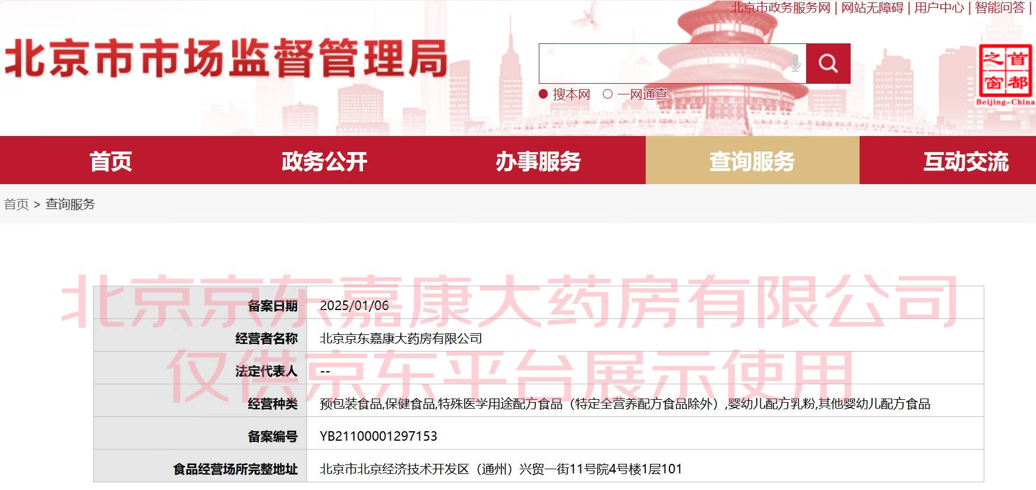Click the 备案编号 row label

[273, 437]
